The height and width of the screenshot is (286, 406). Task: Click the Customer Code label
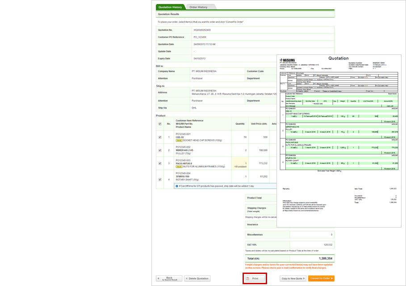pos(255,71)
